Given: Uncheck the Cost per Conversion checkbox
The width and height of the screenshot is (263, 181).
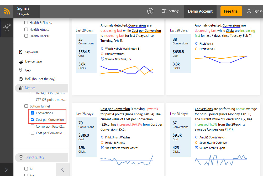Looking at the screenshot, I should point(32,119).
